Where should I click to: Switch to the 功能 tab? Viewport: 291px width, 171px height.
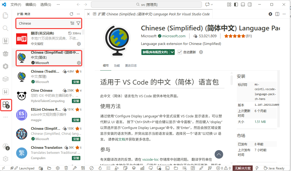[x=117, y=66]
